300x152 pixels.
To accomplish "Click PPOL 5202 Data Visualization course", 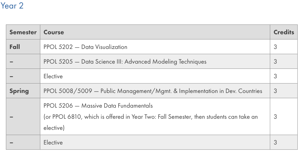I will tap(85, 47).
